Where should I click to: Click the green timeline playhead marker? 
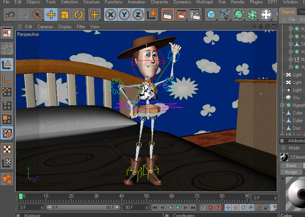[21, 196]
